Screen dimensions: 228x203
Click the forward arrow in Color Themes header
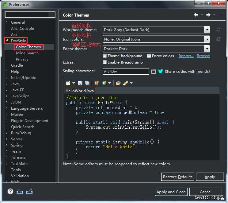[x=208, y=15]
